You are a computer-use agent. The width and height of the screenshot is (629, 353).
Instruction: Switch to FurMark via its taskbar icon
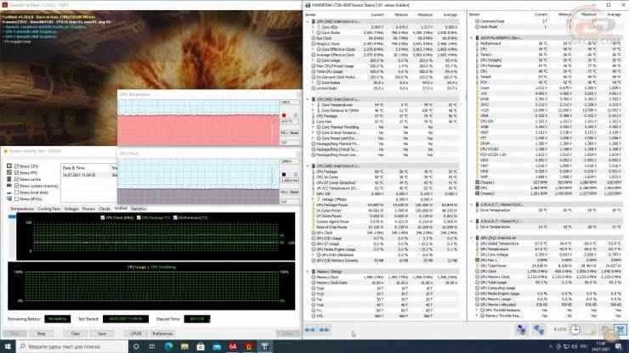tap(249, 346)
